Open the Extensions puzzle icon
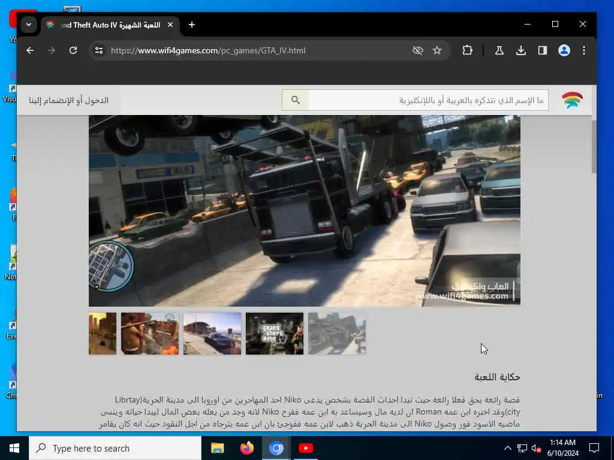Viewport: 614px width, 460px height. click(x=467, y=50)
